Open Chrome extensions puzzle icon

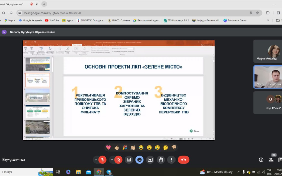click(x=268, y=13)
